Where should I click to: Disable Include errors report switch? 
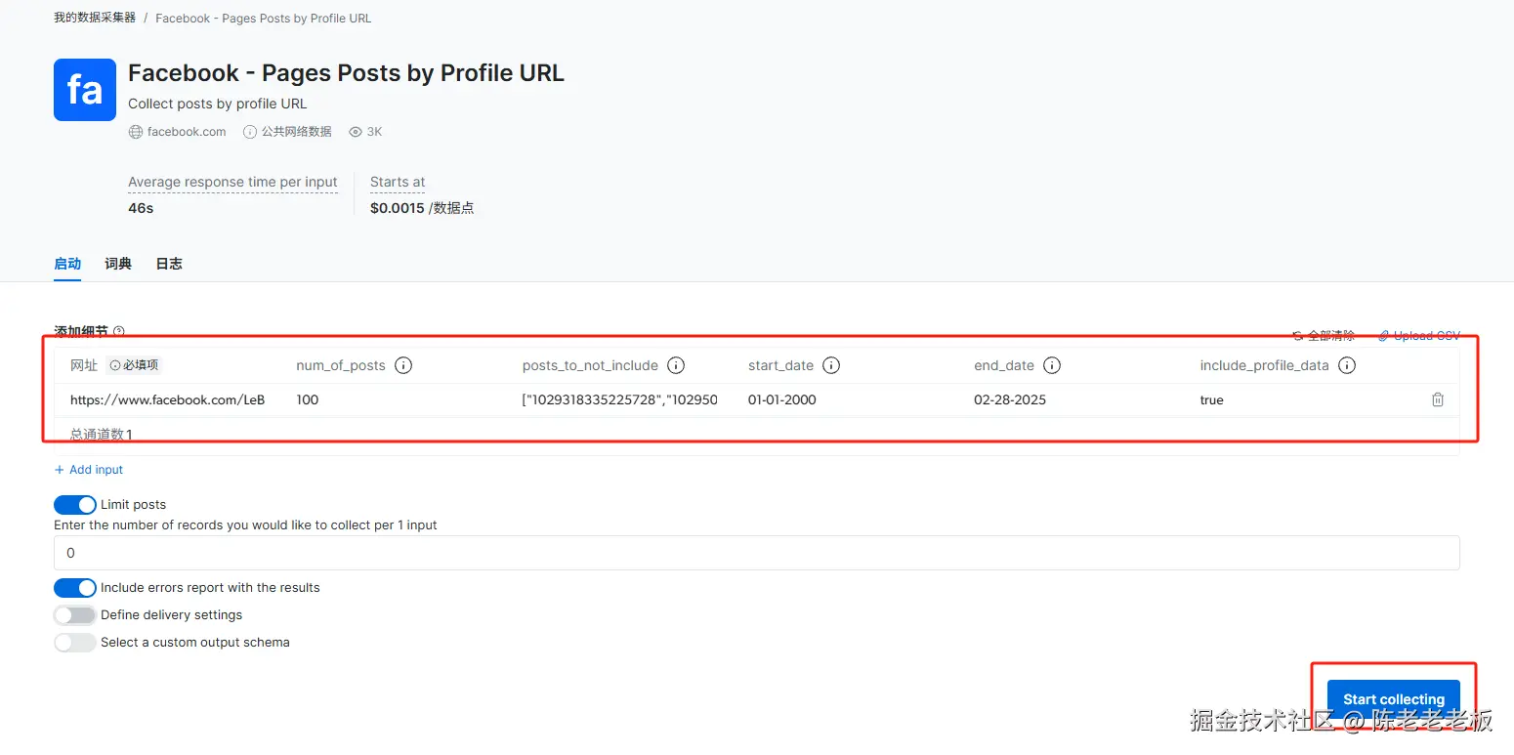(75, 588)
